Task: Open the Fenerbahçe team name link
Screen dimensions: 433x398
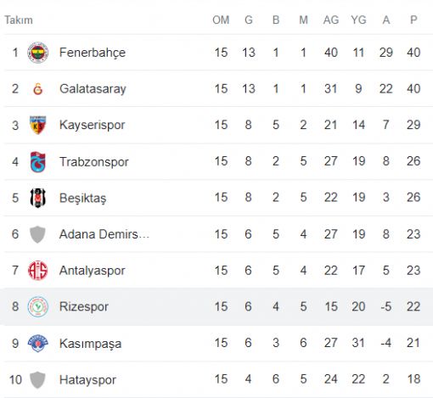Action: [x=93, y=53]
